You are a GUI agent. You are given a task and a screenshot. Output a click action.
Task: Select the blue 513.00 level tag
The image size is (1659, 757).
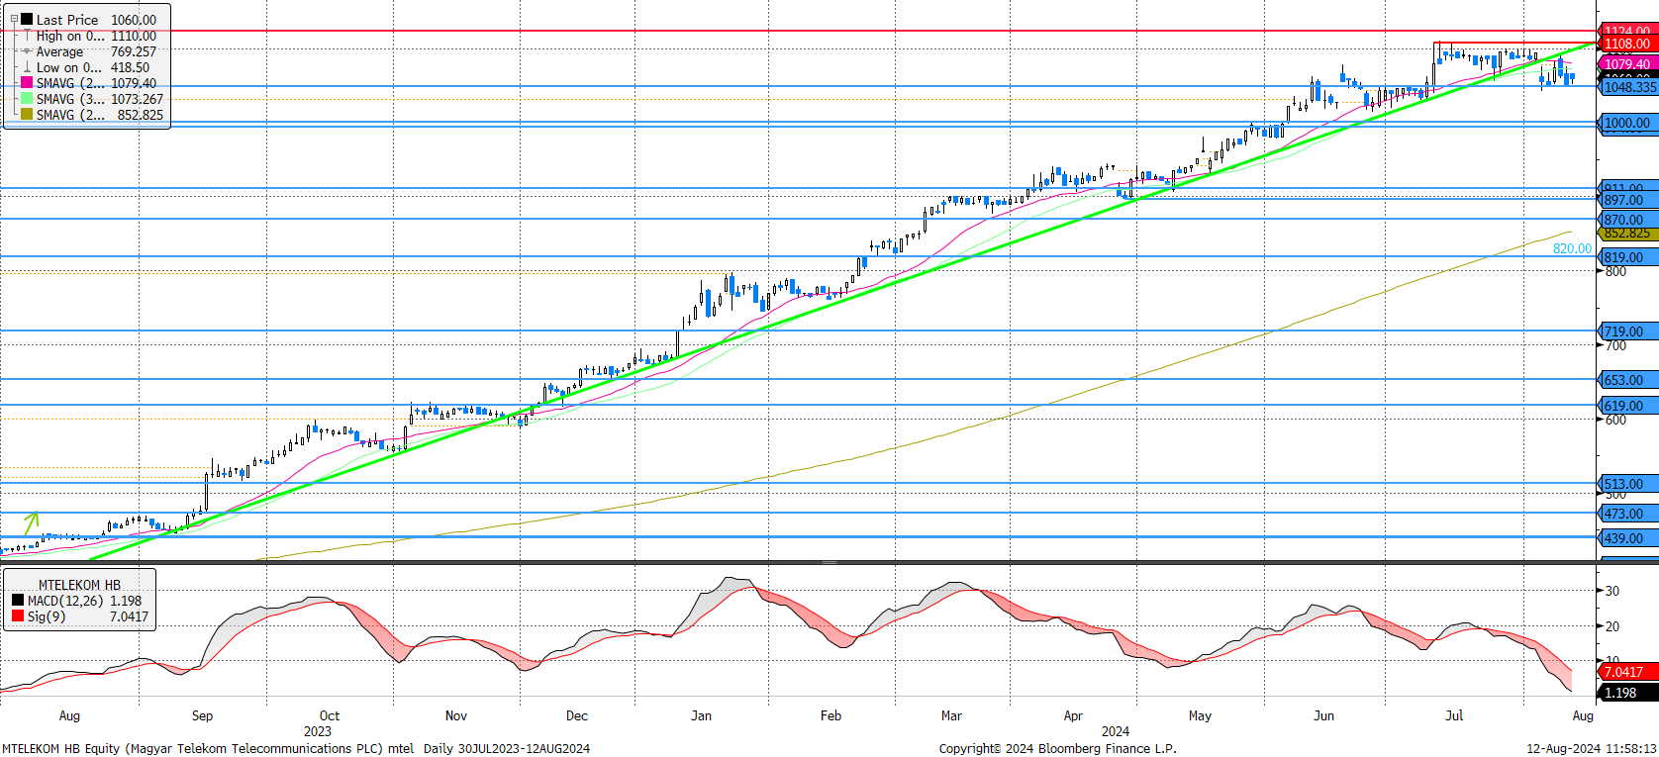pyautogui.click(x=1628, y=484)
